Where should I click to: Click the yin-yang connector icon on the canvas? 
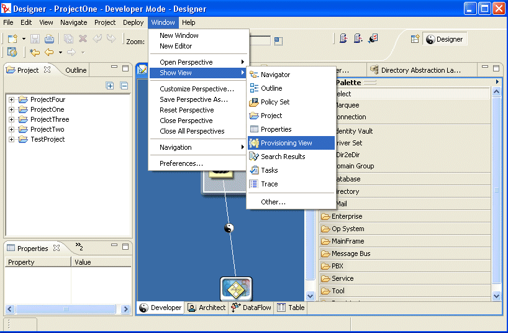229,228
